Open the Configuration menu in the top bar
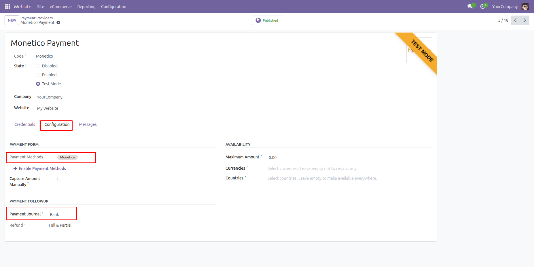Viewport: 534px width, 267px height. click(113, 7)
